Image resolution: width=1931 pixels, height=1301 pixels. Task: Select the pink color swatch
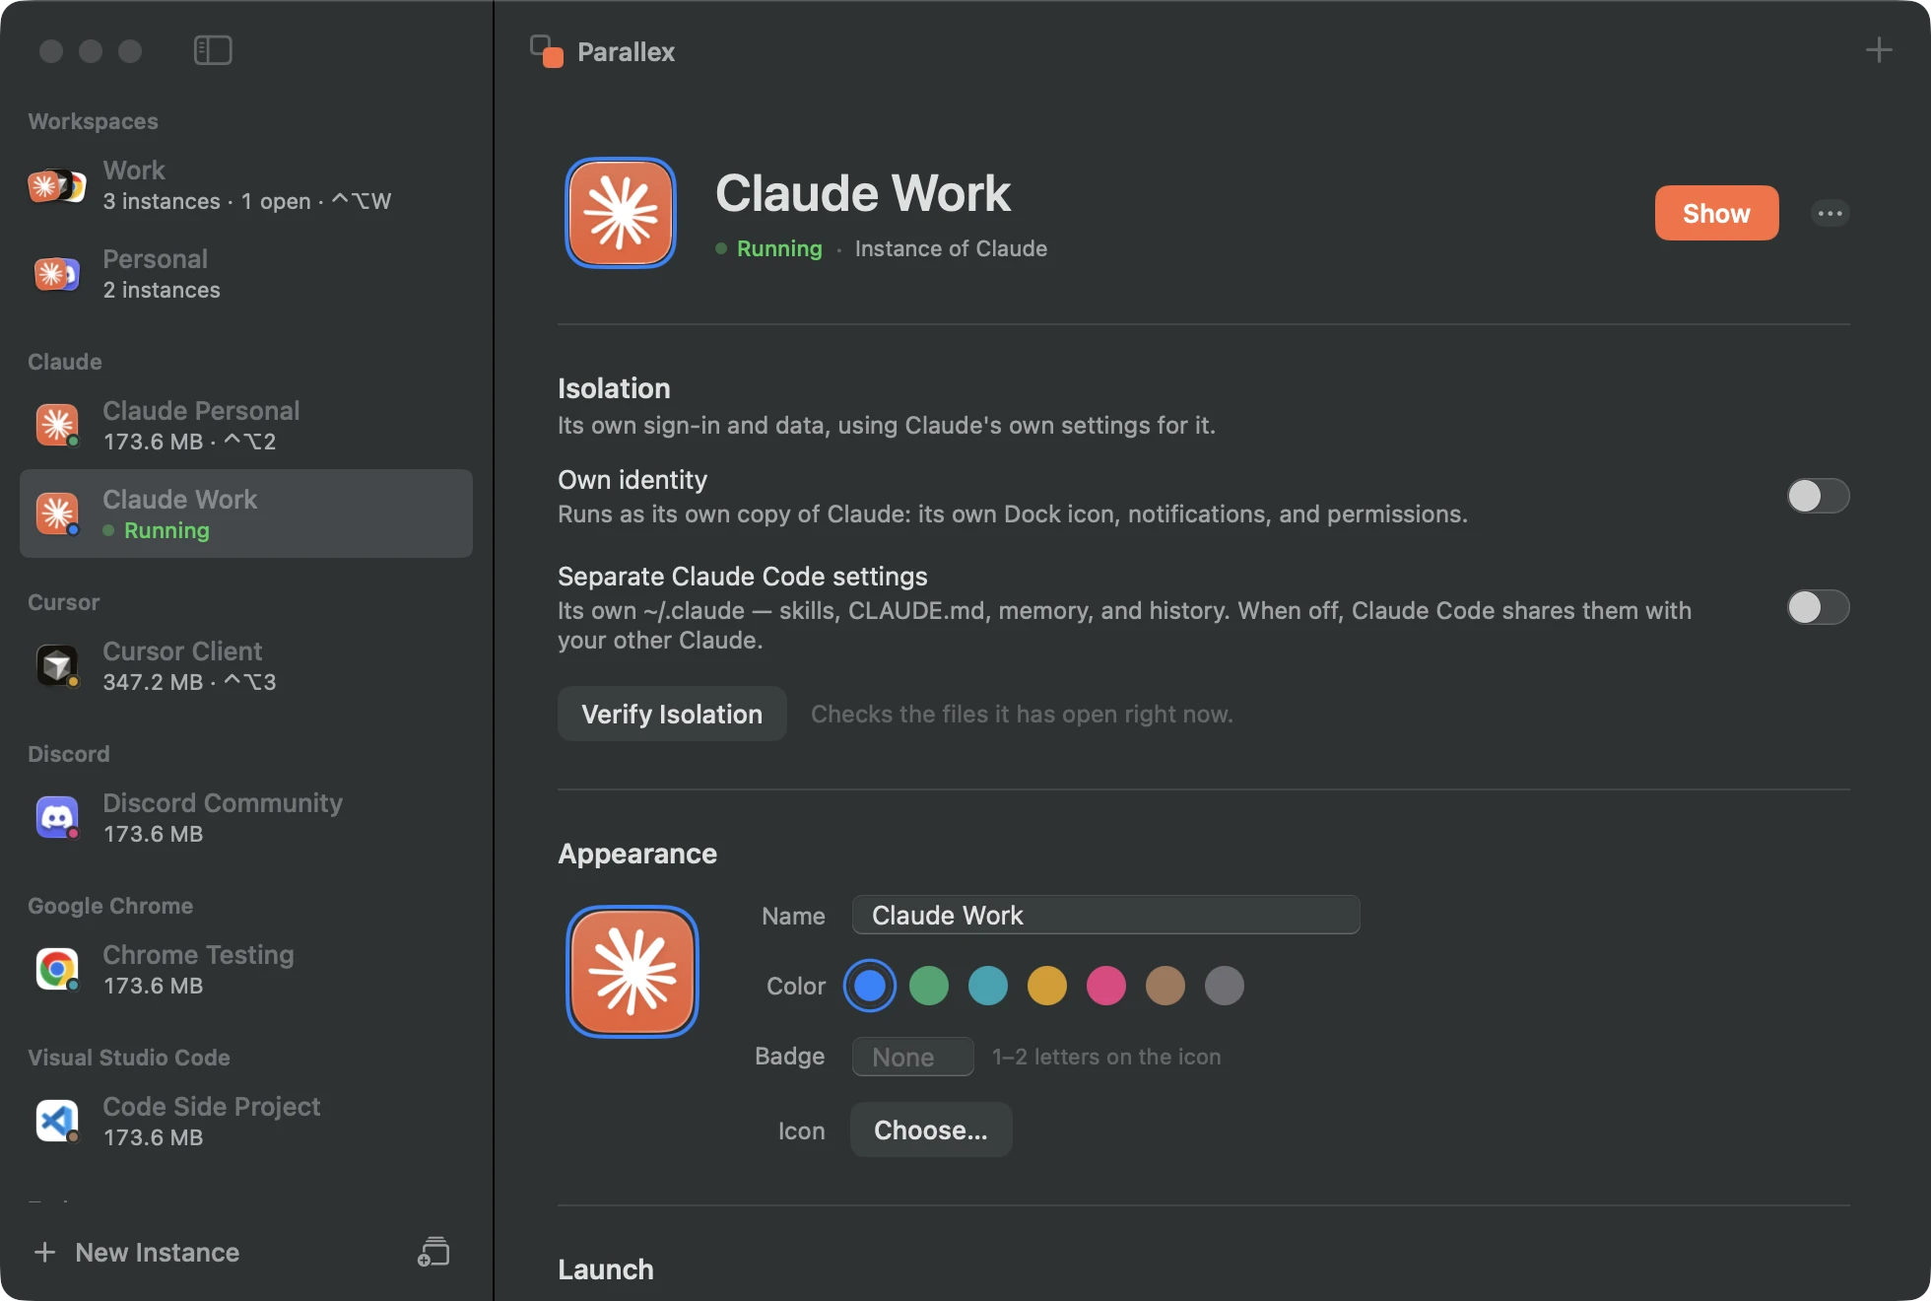tap(1106, 986)
